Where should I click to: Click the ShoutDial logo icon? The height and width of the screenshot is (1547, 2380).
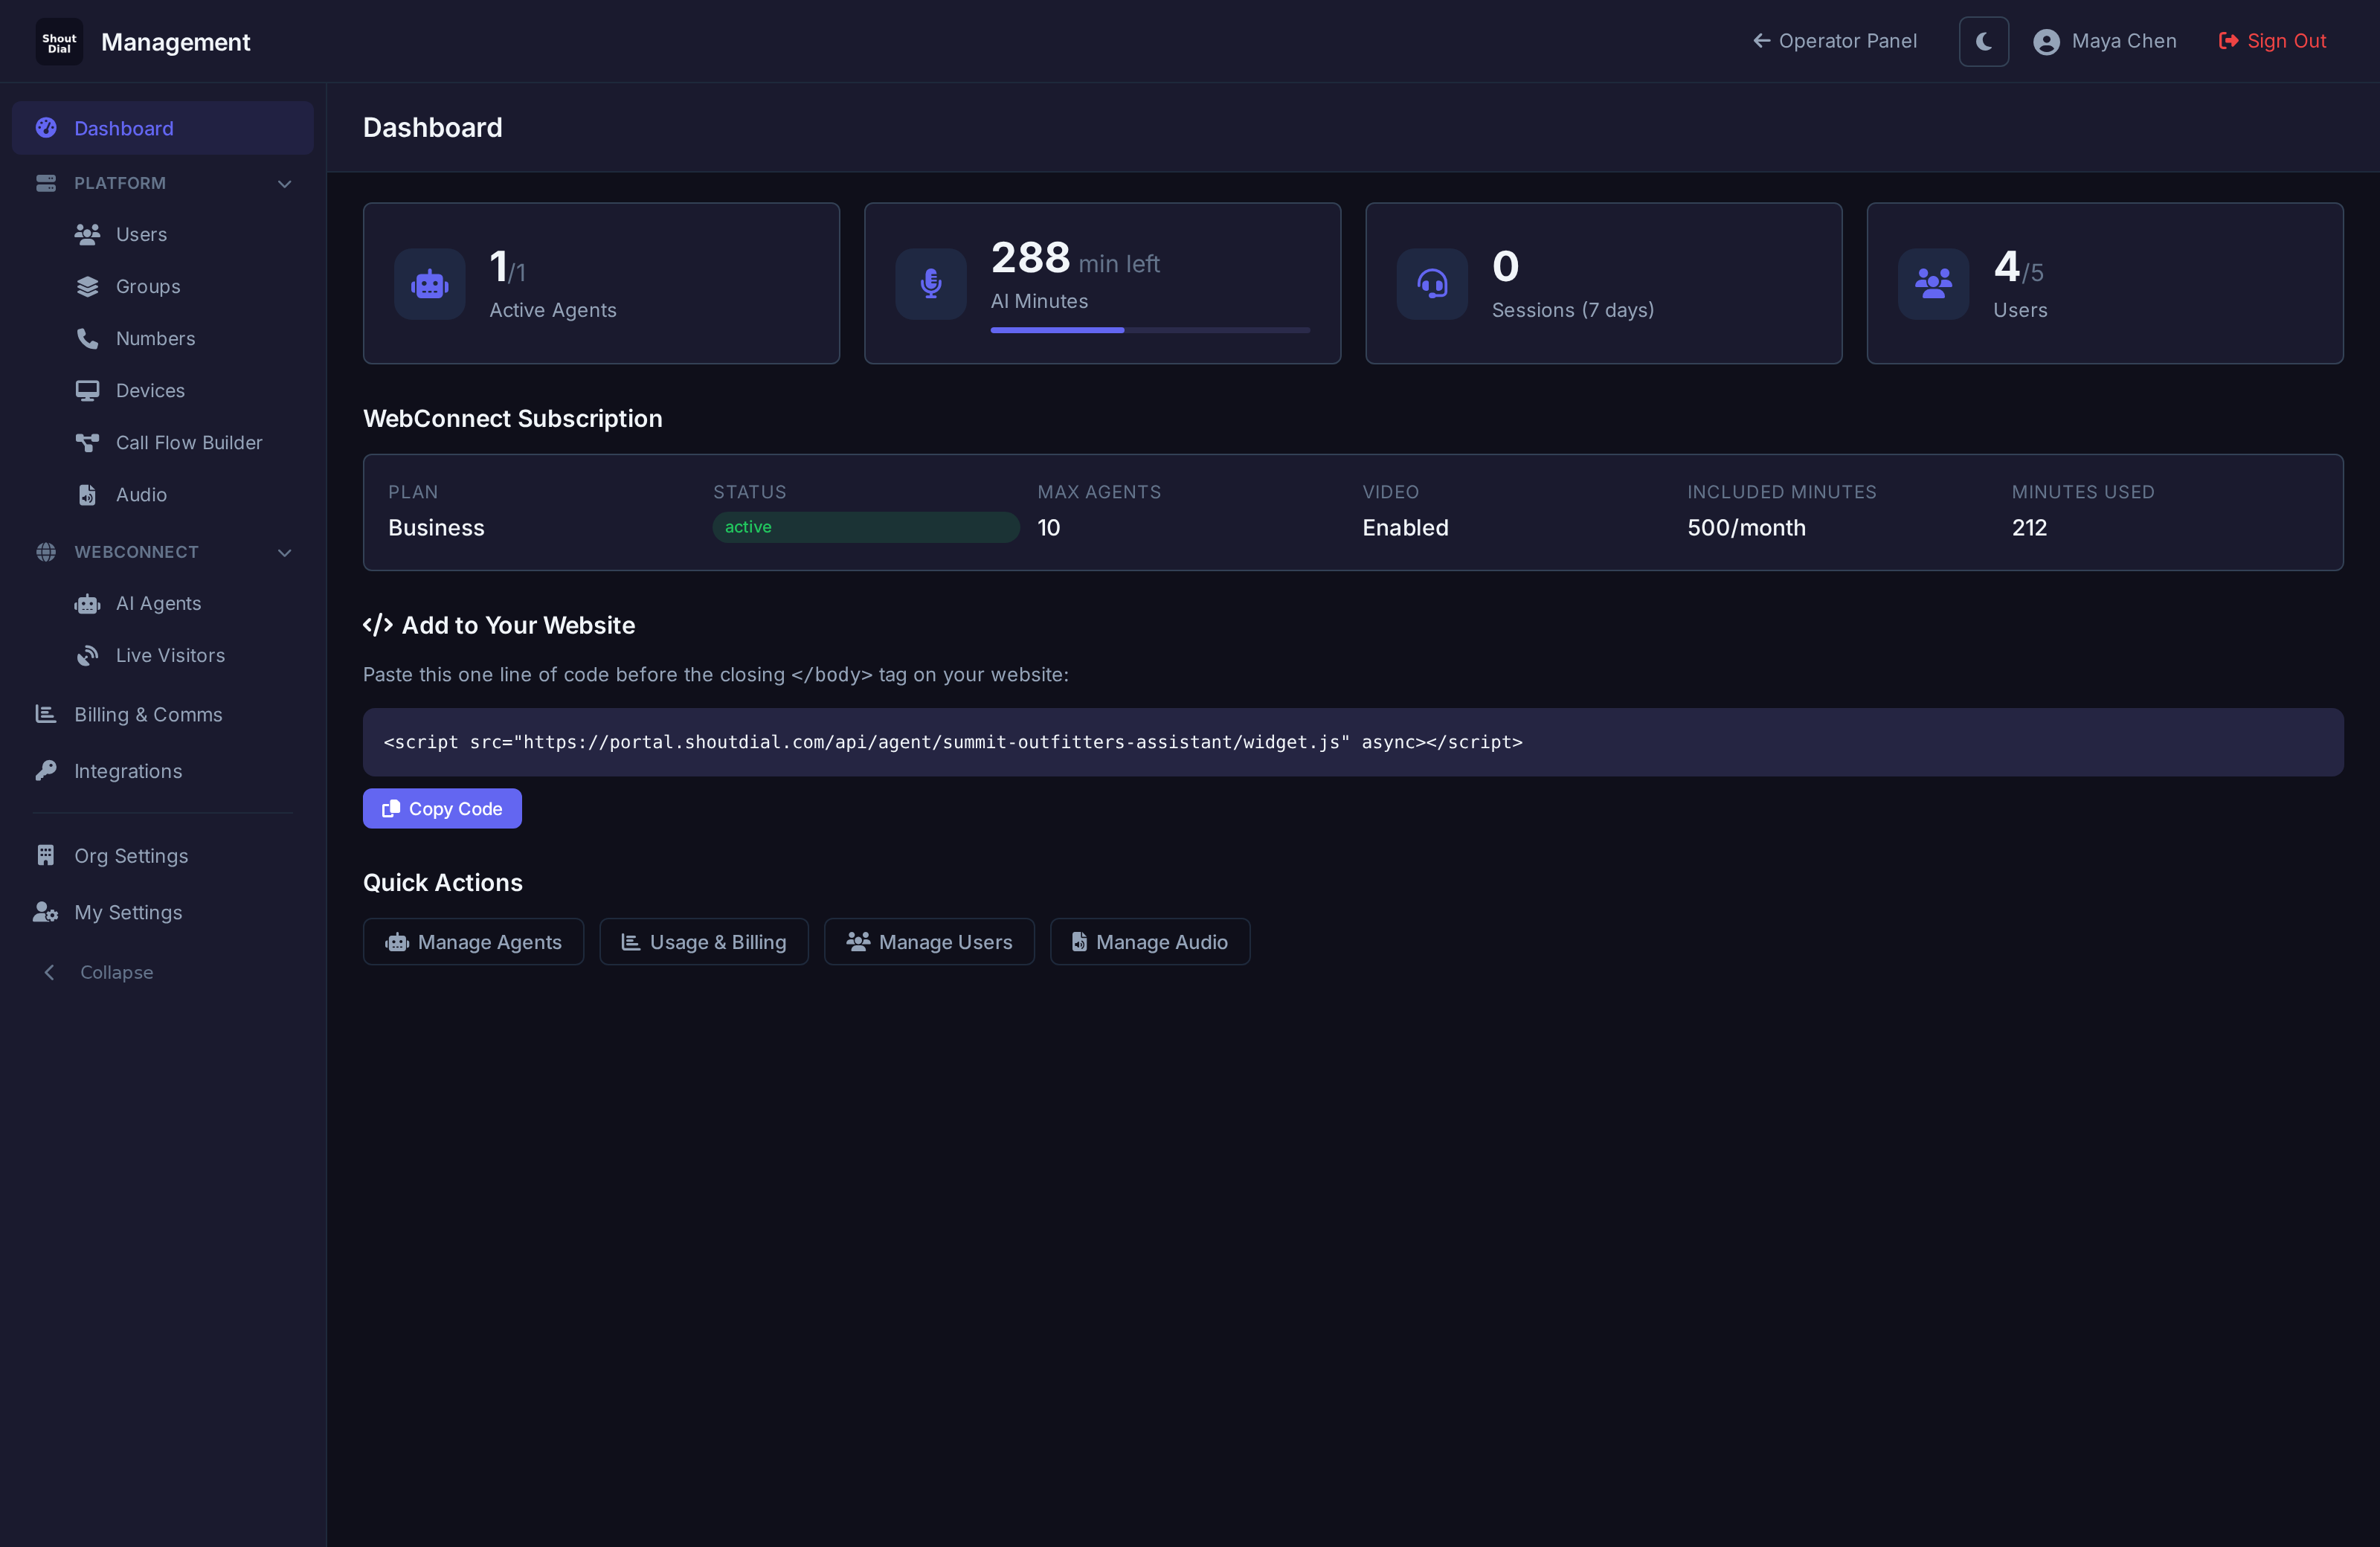coord(59,42)
